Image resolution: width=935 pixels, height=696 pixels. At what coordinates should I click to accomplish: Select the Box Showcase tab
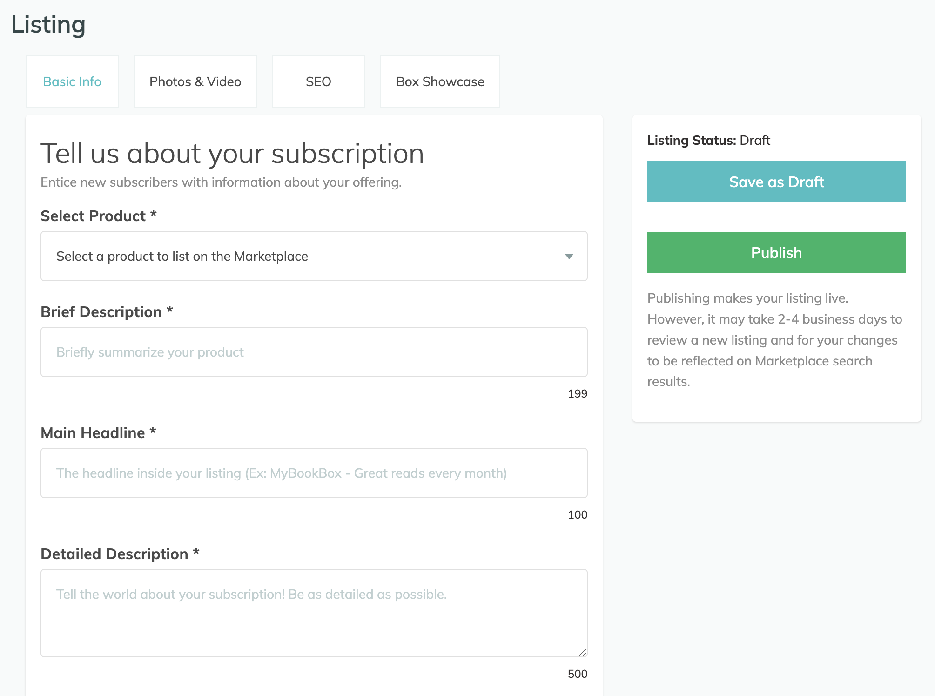tap(440, 81)
